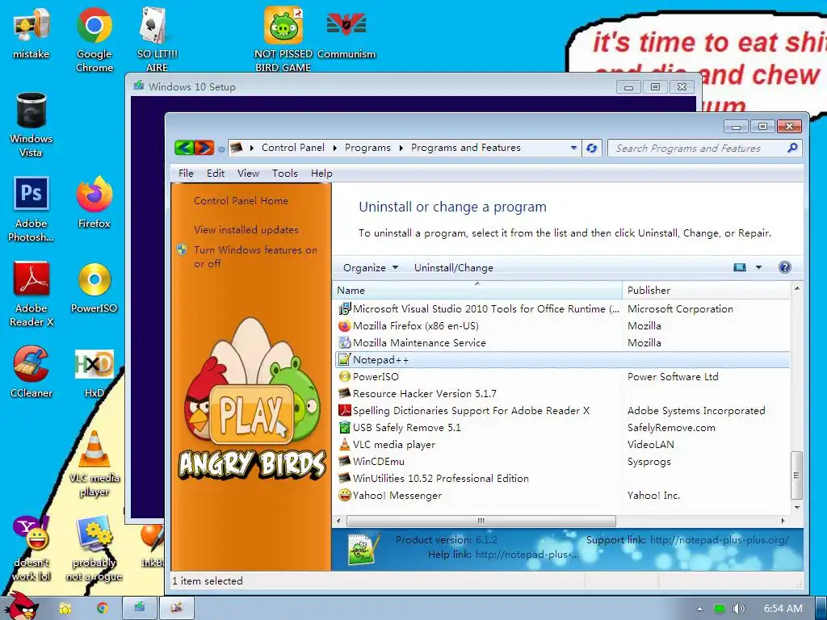
Task: Open the Tools menu
Action: pos(285,174)
